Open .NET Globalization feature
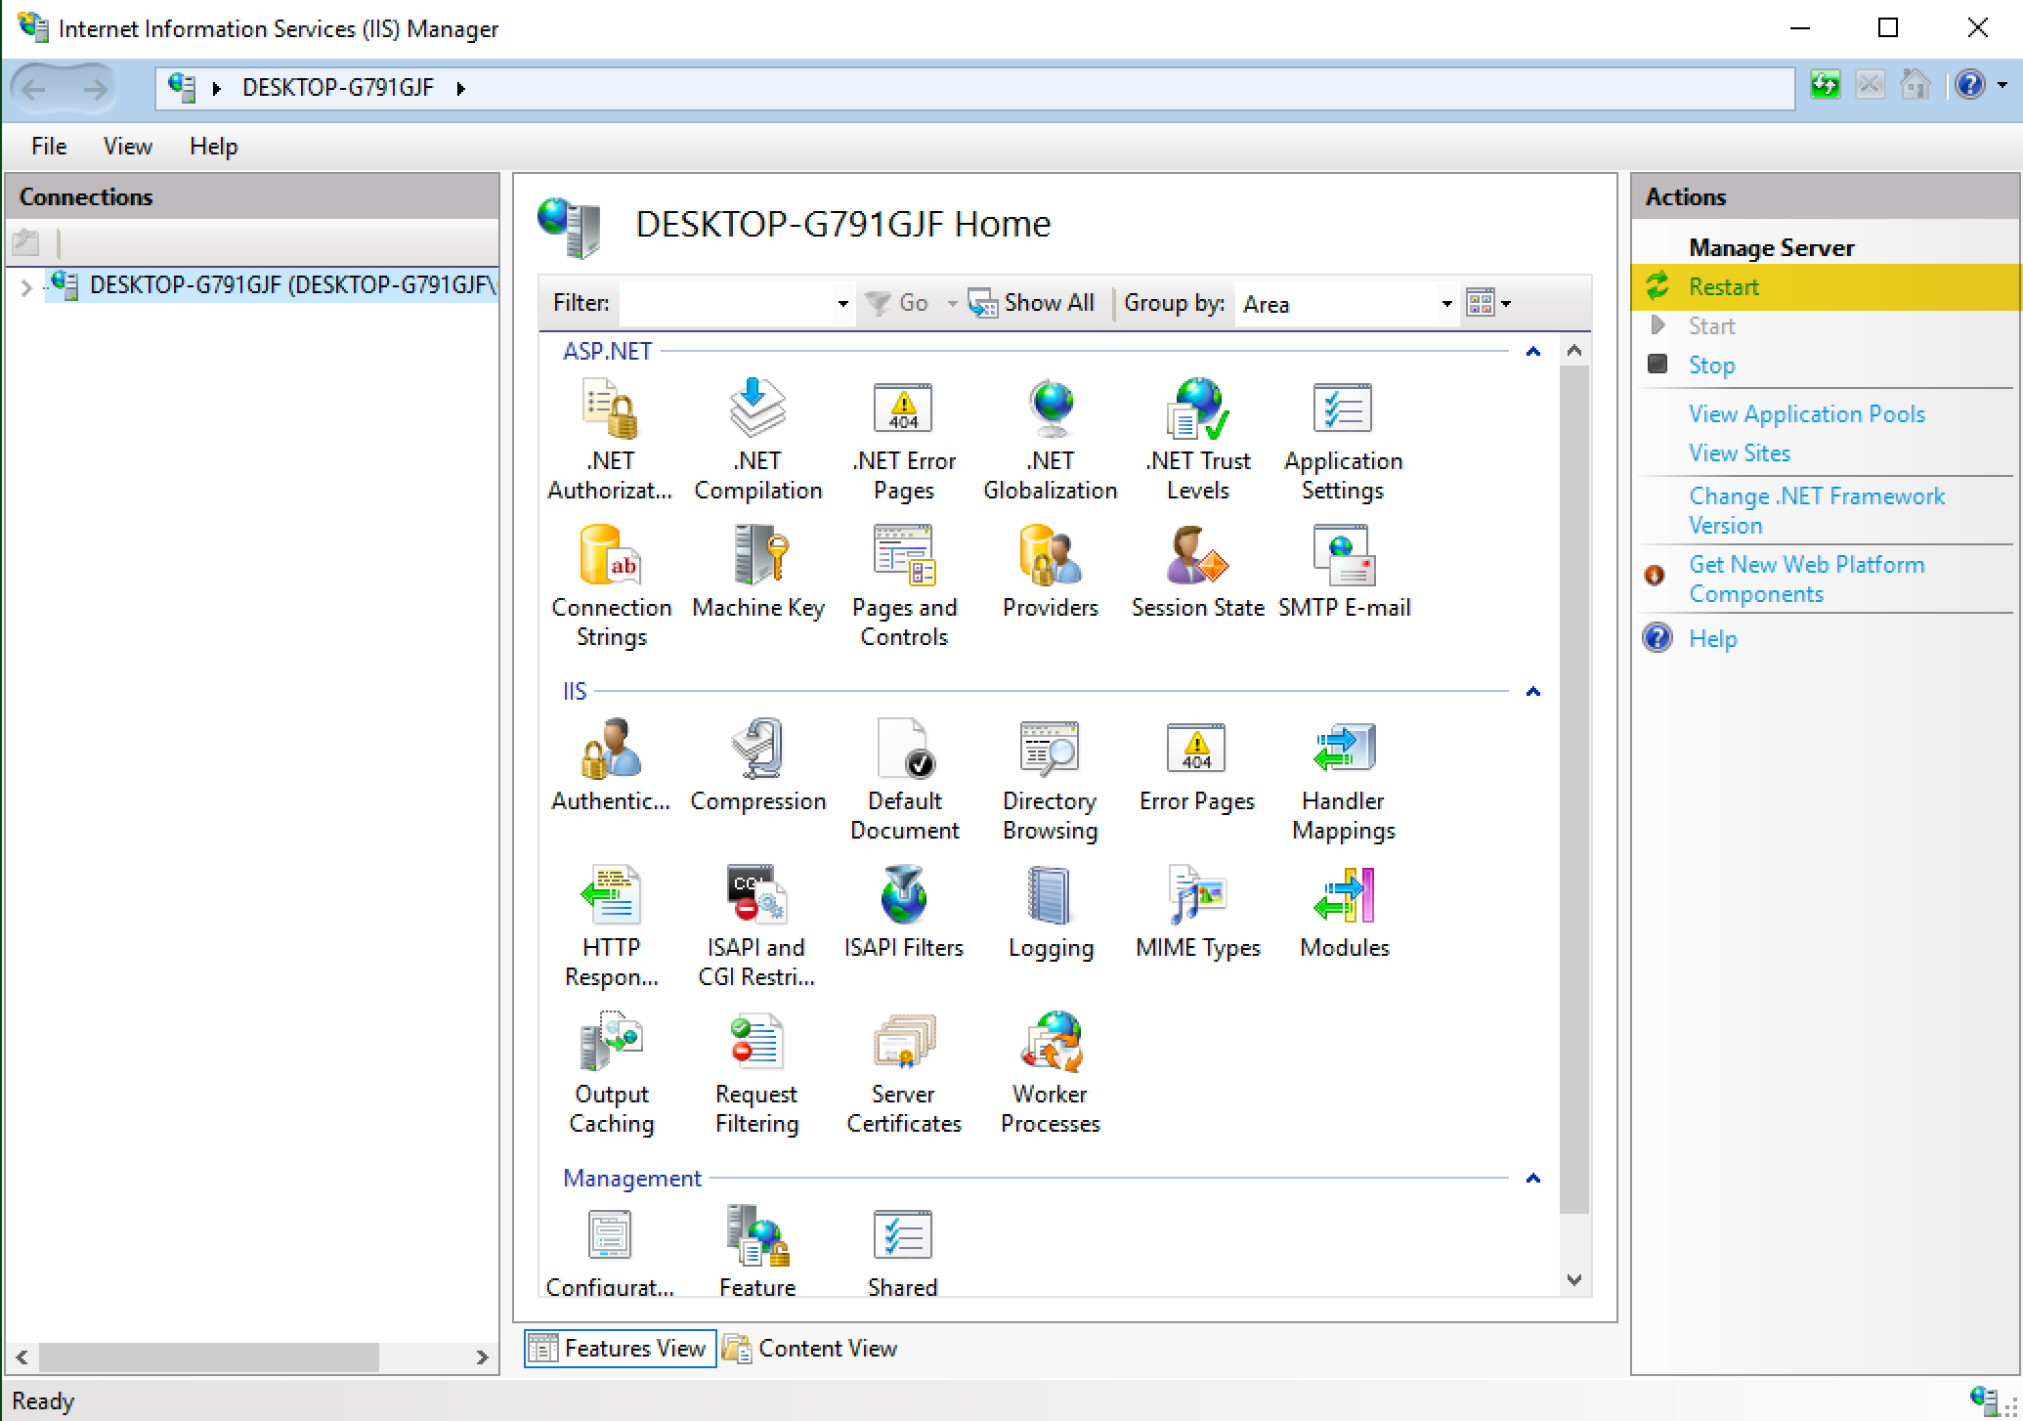Screen dimensions: 2023x1421 click(1050, 439)
